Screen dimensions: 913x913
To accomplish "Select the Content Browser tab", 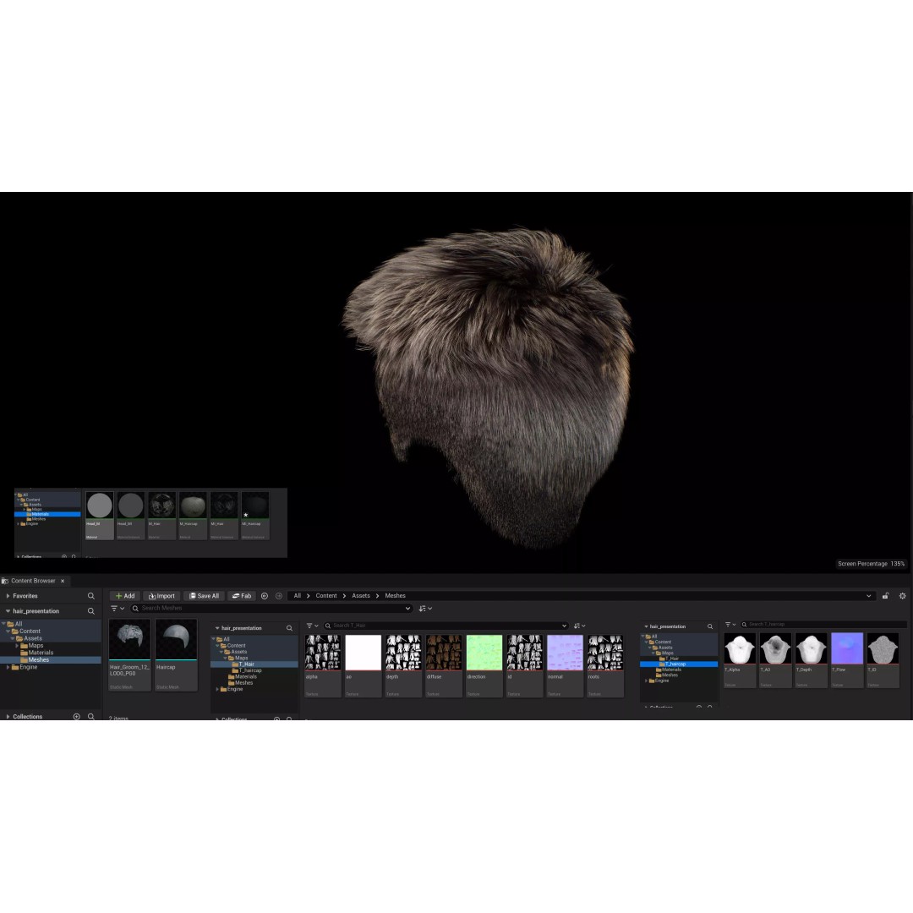I will 32,581.
